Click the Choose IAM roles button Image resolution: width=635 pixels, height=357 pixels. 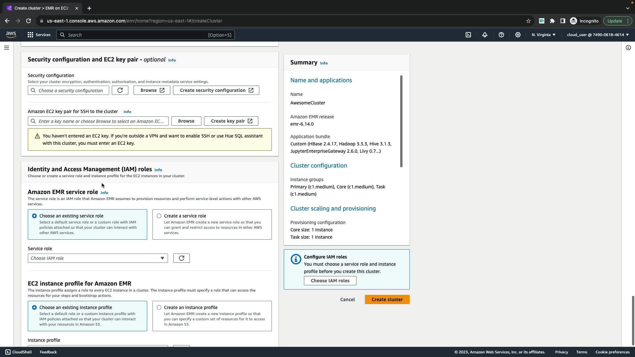point(330,281)
